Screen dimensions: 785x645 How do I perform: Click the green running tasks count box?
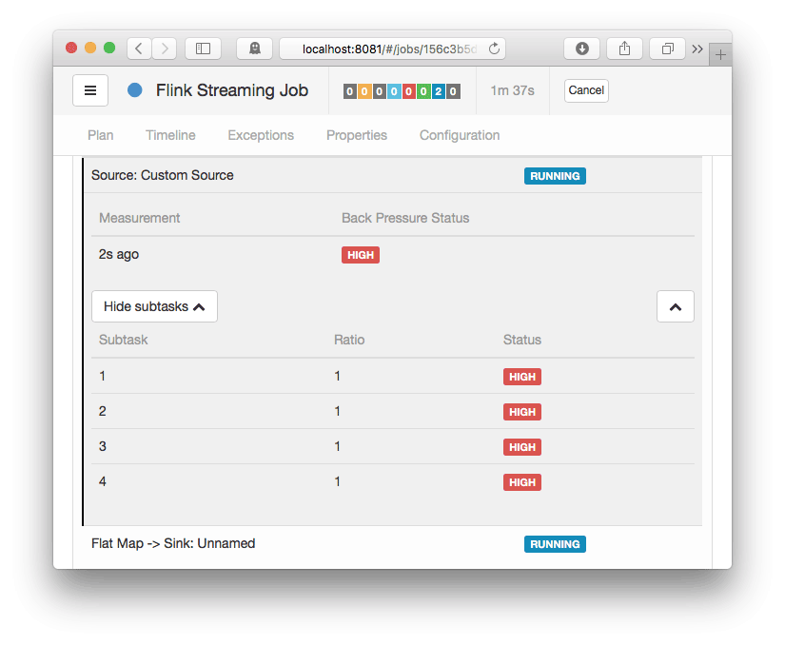(x=422, y=91)
